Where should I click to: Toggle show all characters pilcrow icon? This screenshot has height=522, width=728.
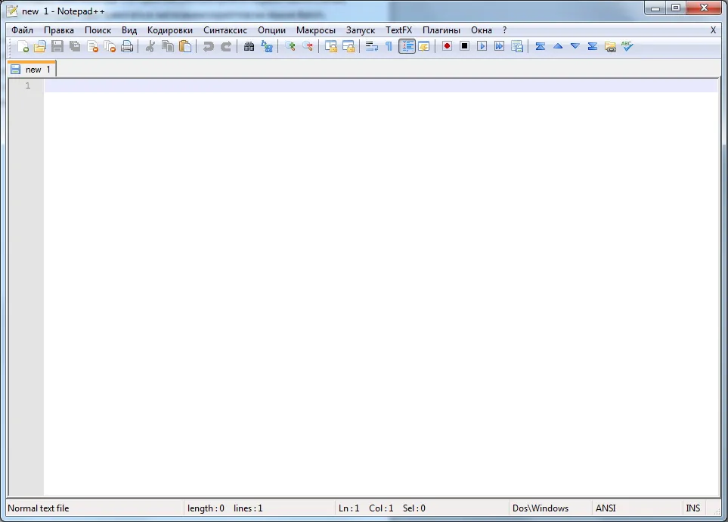coord(389,46)
